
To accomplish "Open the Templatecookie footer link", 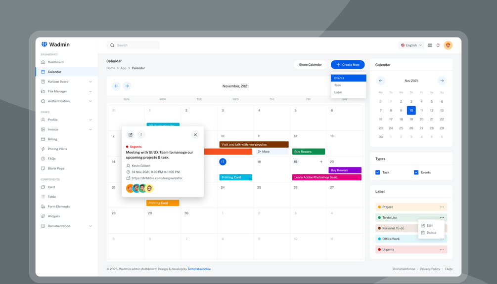I will point(199,269).
